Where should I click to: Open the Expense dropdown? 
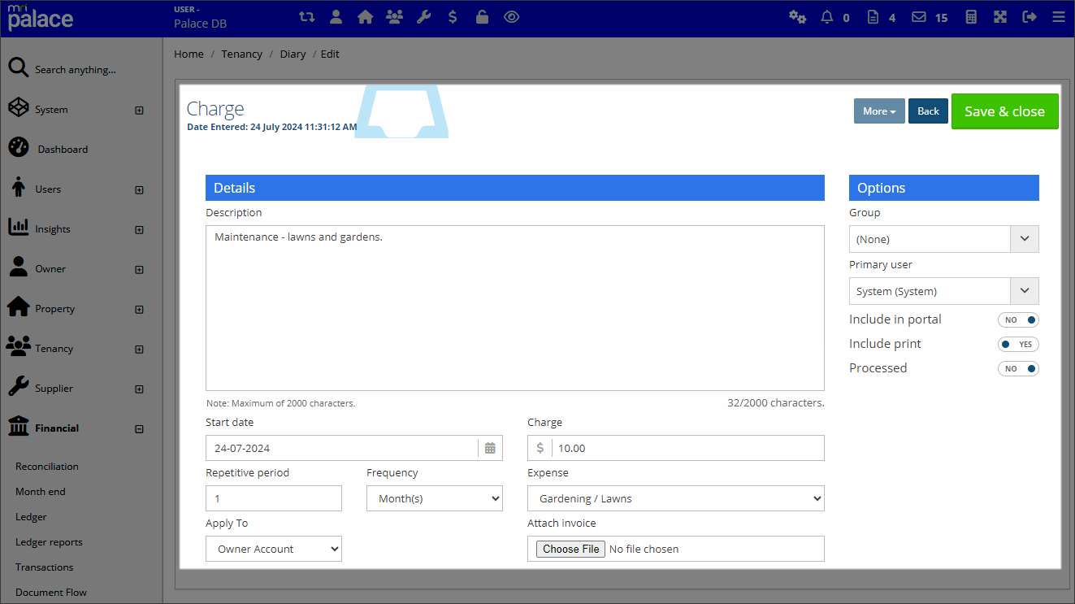pyautogui.click(x=676, y=498)
